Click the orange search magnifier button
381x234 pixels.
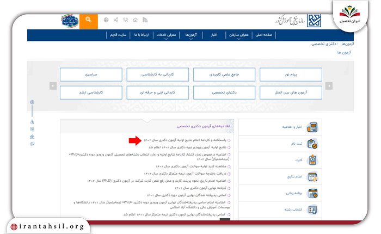(x=88, y=21)
